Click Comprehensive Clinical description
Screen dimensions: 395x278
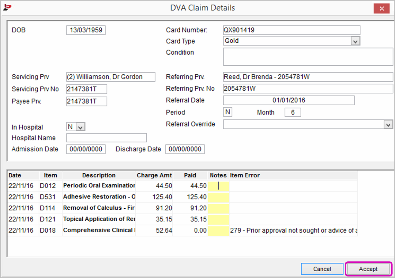(x=99, y=230)
